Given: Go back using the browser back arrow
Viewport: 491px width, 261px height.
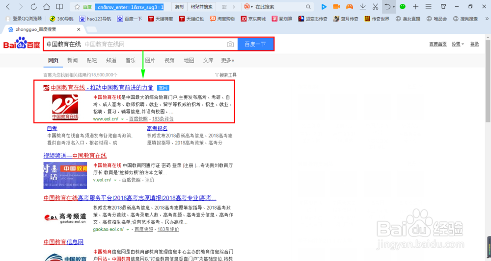Looking at the screenshot, I should point(8,6).
